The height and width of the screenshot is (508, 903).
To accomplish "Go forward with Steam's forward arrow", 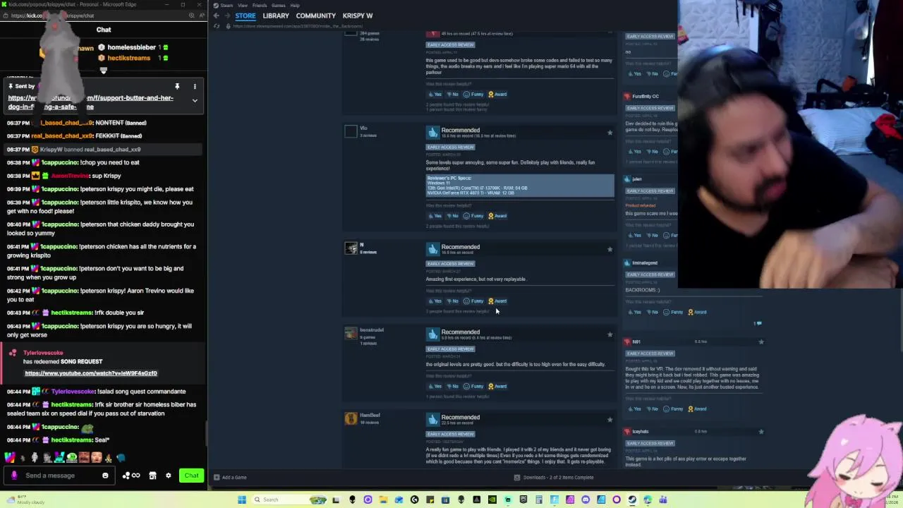I will tap(226, 16).
